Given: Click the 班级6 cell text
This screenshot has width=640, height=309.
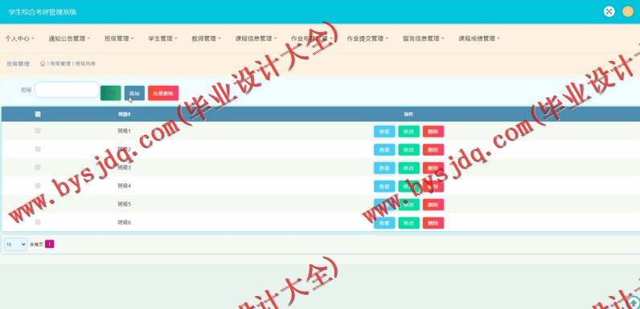Looking at the screenshot, I should point(124,222).
